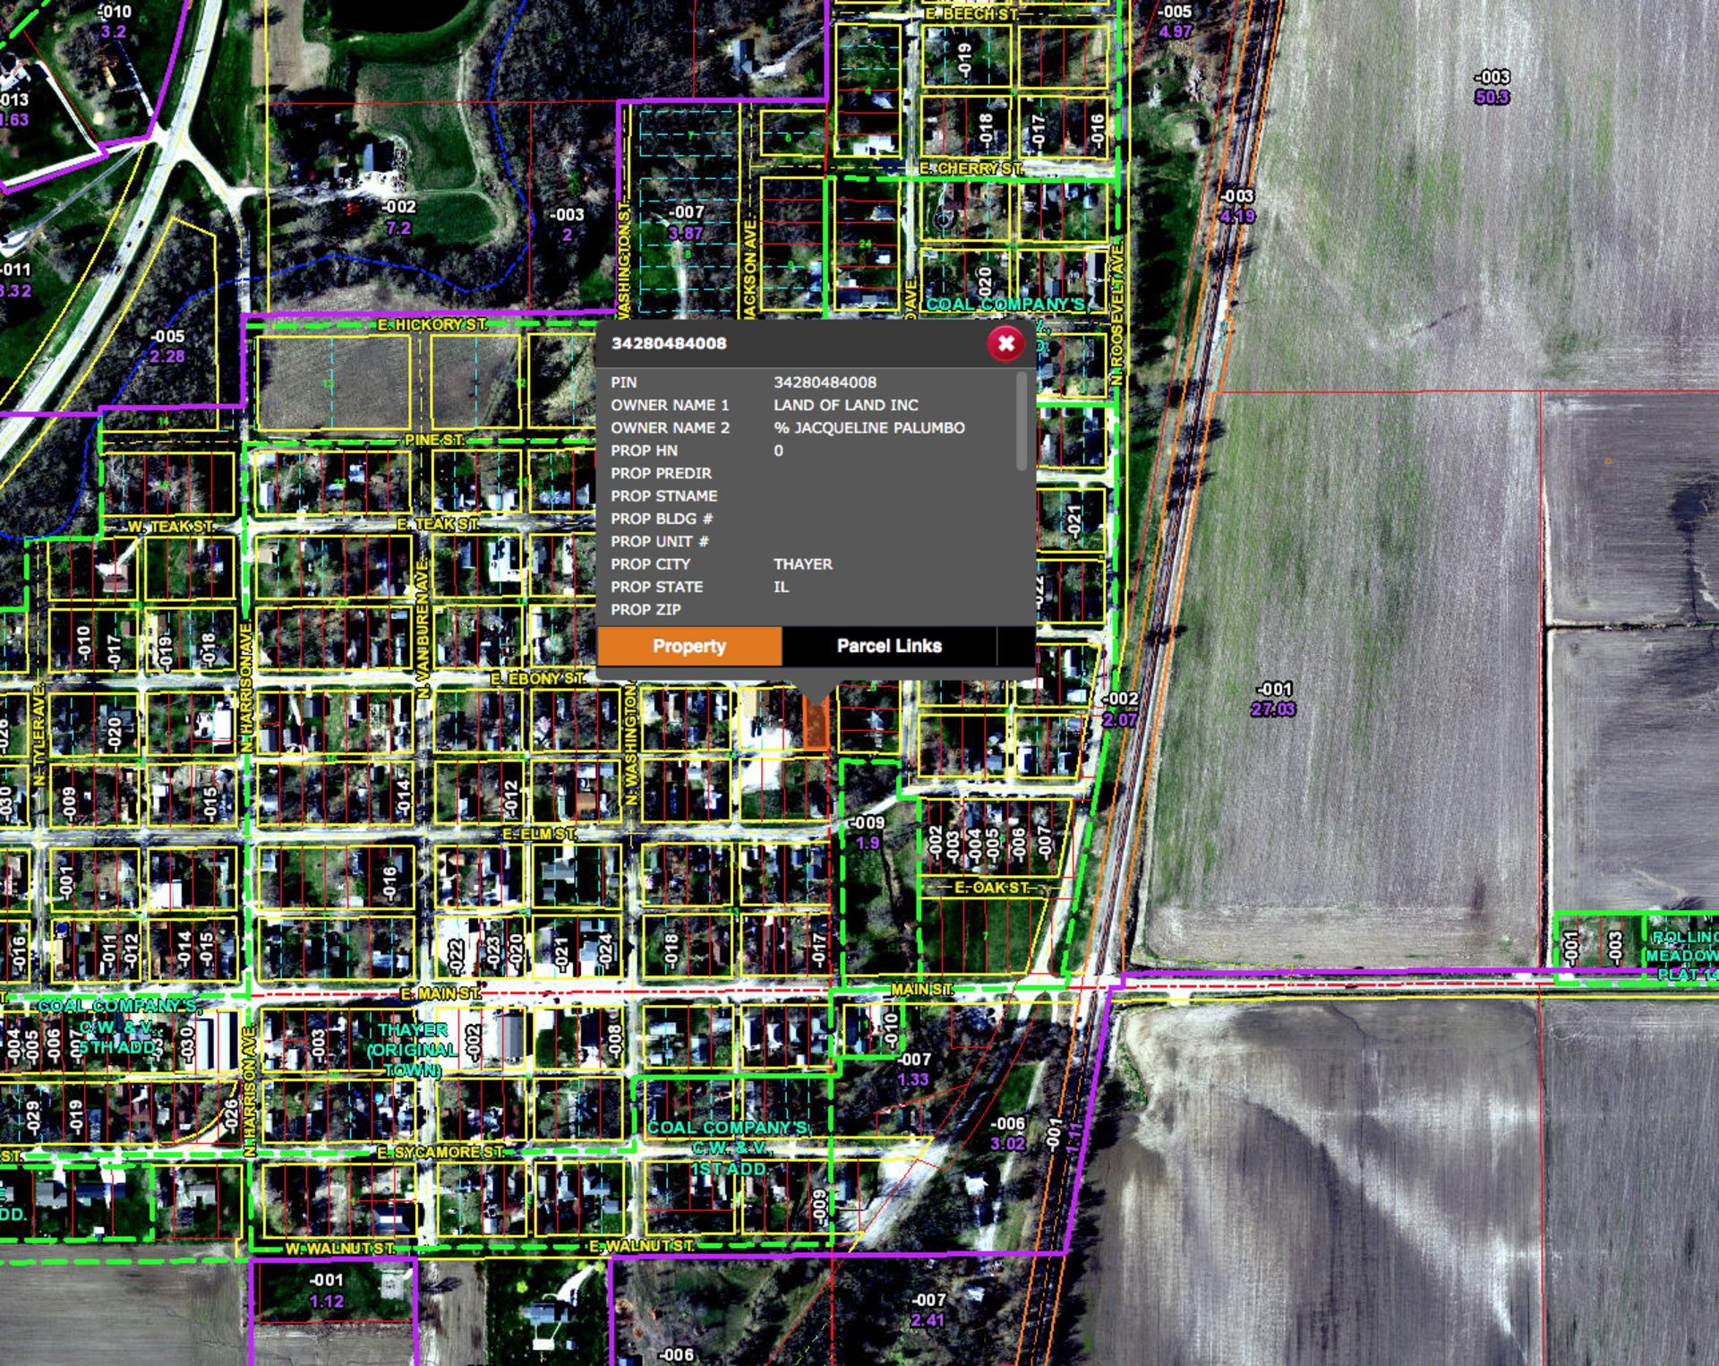The width and height of the screenshot is (1719, 1366).
Task: Click the THAYER (ORIGINAL TOWN) subdivision label
Action: 412,1050
